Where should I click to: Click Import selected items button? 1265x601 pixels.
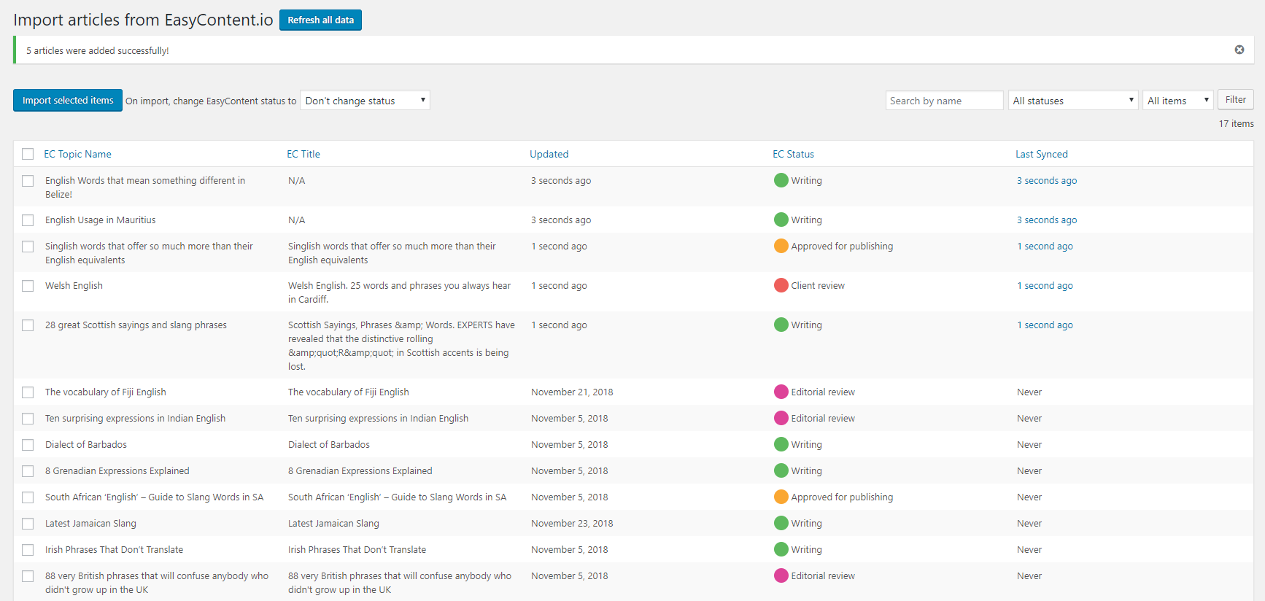click(x=68, y=101)
